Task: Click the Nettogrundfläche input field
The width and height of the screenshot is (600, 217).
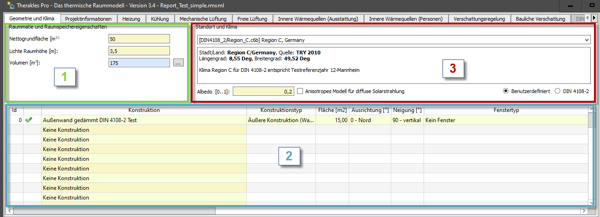Action: 139,39
